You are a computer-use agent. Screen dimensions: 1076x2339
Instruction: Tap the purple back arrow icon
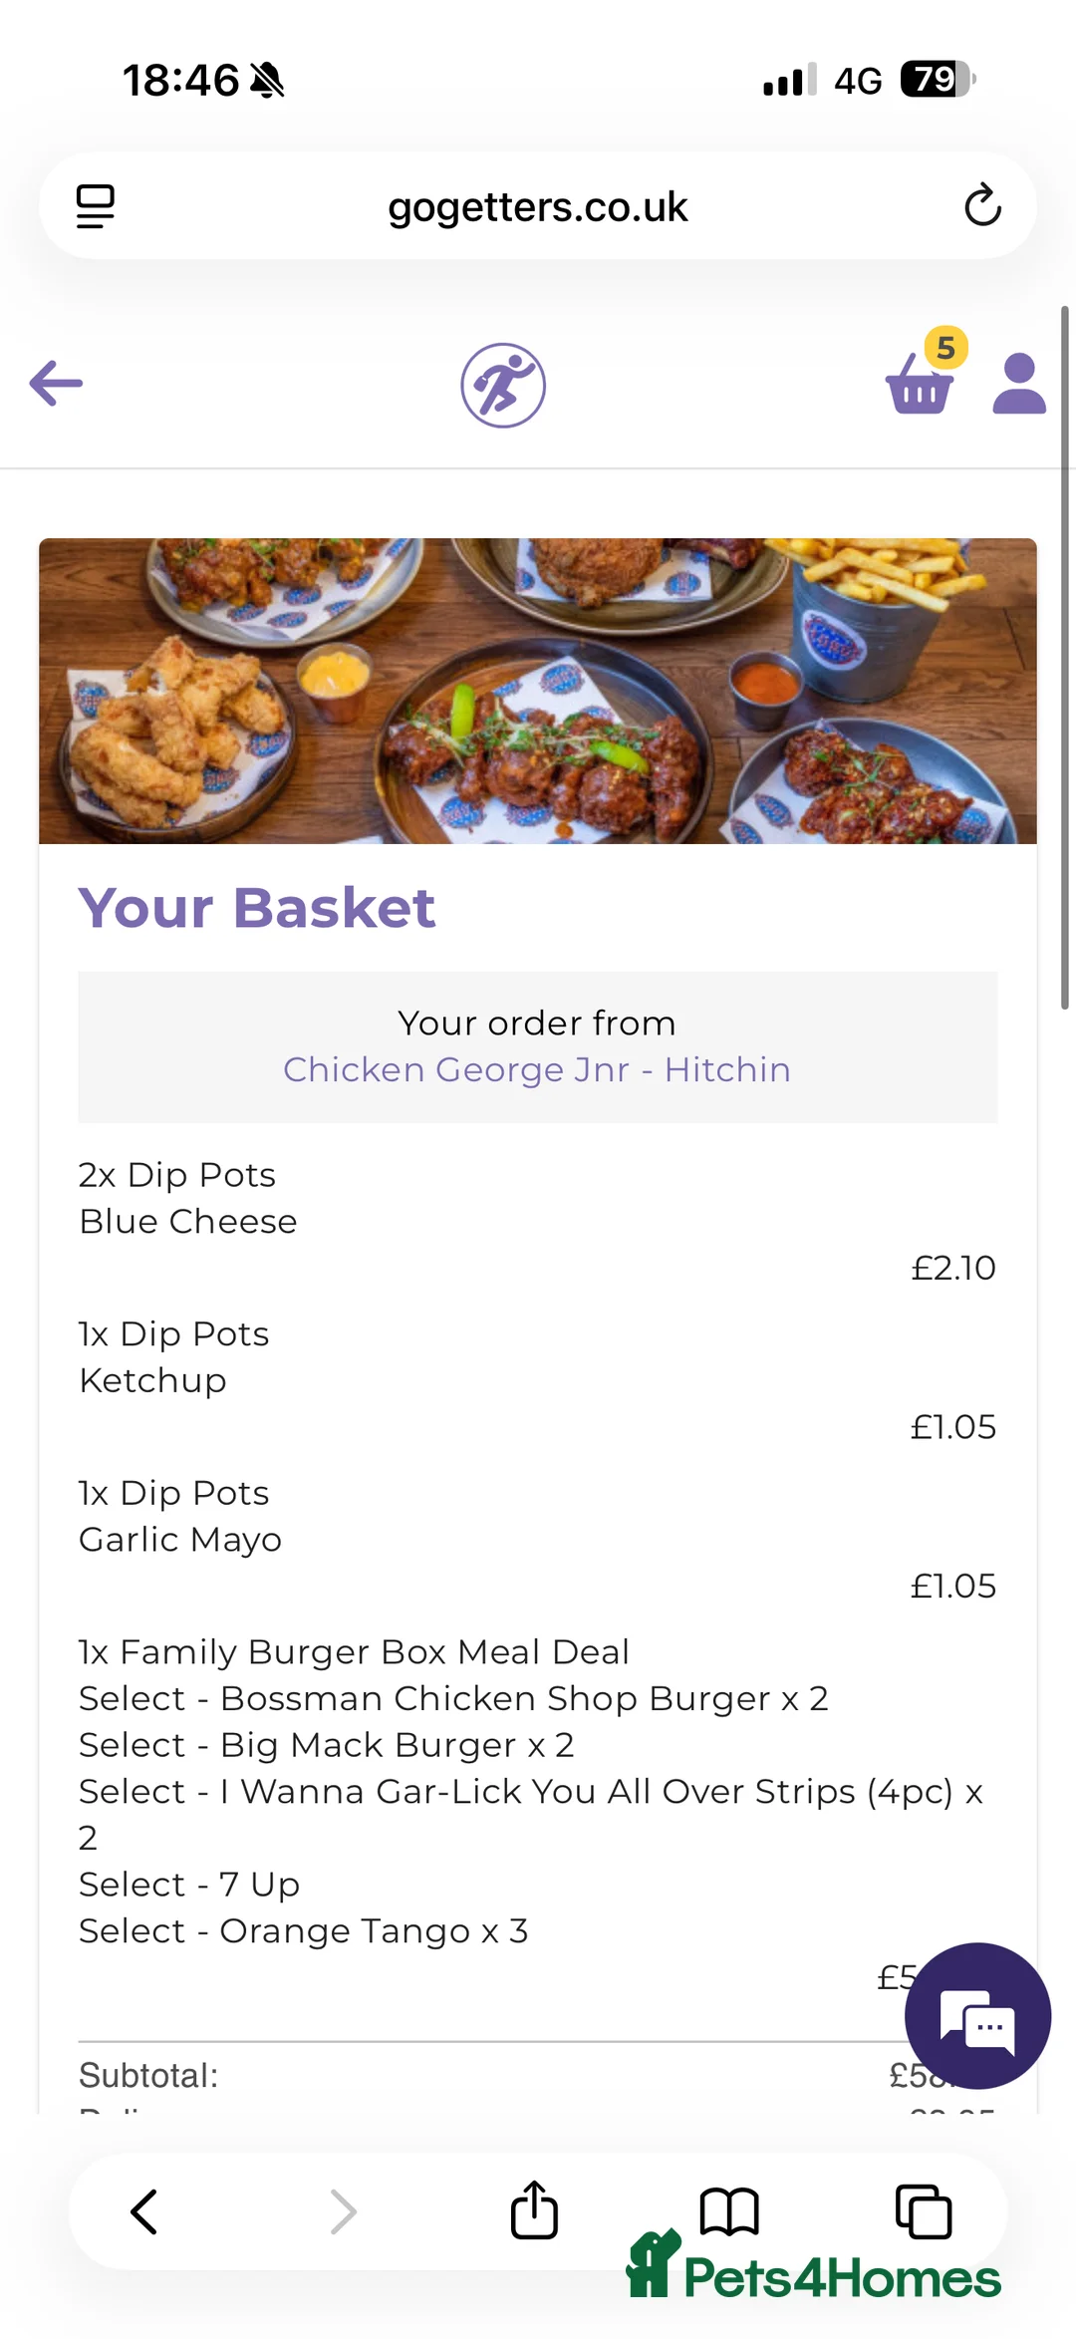56,384
